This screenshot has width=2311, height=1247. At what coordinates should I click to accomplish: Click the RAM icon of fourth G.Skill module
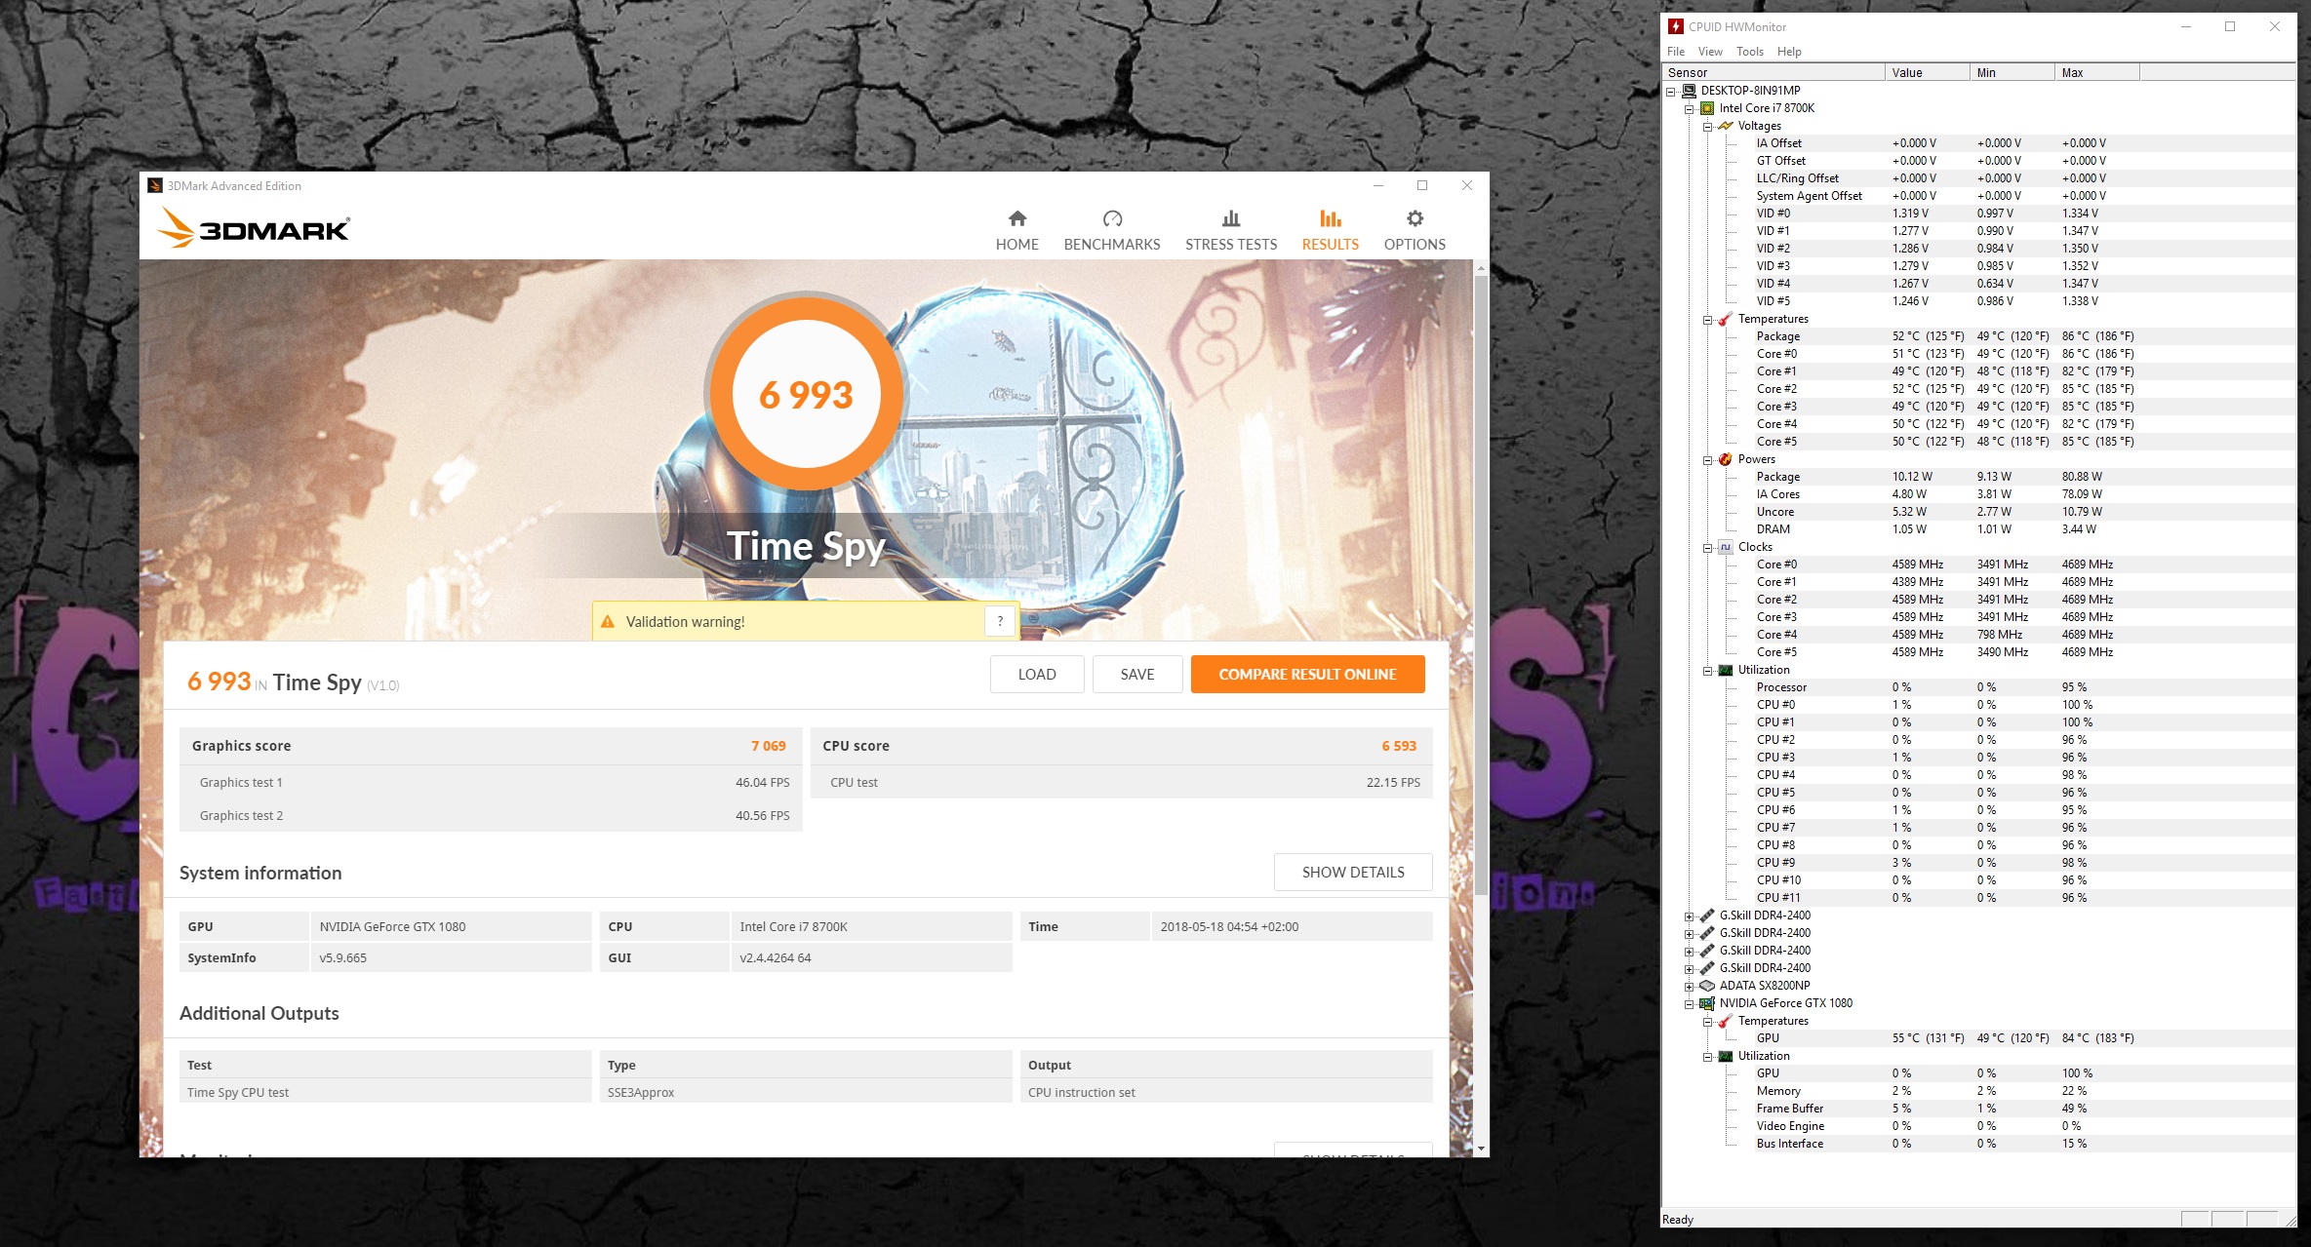pos(1707,968)
